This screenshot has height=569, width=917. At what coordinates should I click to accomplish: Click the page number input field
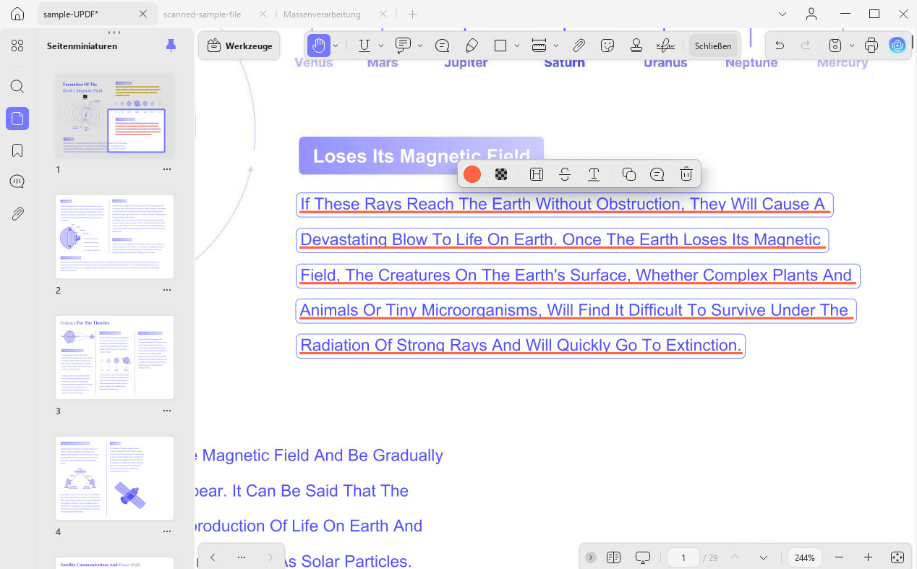[683, 557]
